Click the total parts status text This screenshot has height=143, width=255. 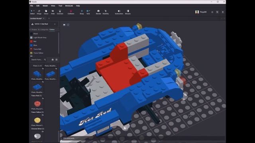tap(69, 138)
